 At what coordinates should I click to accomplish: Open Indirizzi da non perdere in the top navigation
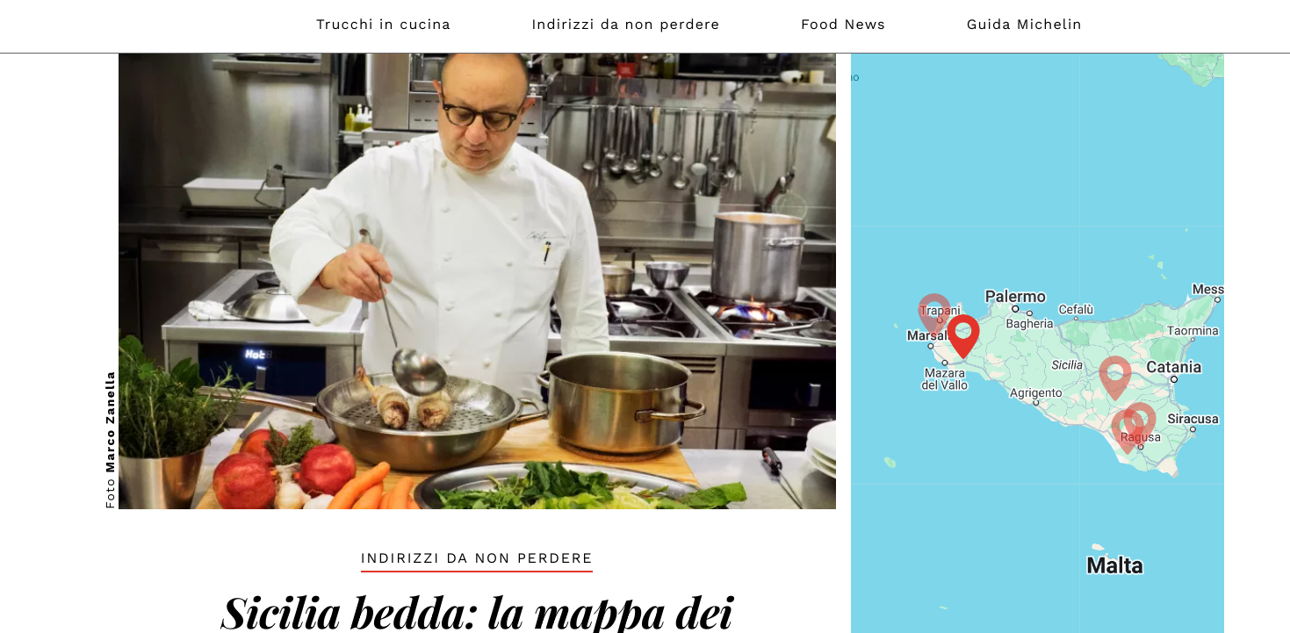click(x=625, y=25)
